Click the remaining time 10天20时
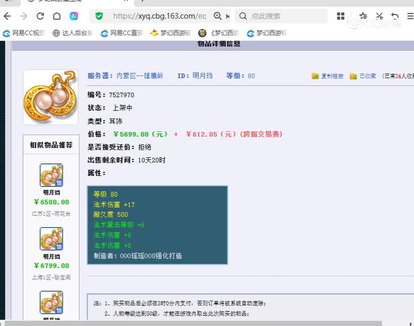 pyautogui.click(x=152, y=160)
